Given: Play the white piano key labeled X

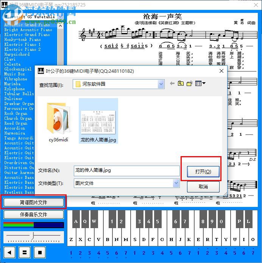Looking at the screenshot, I should [81, 239].
